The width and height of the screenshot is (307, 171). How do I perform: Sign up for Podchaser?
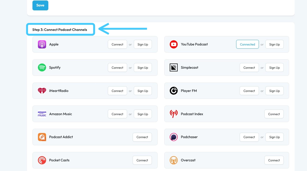tap(274, 137)
